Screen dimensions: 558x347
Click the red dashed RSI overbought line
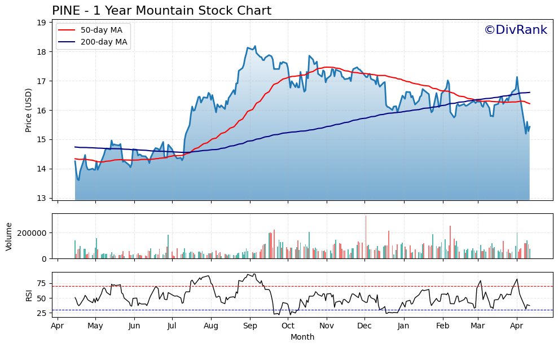pyautogui.click(x=302, y=287)
